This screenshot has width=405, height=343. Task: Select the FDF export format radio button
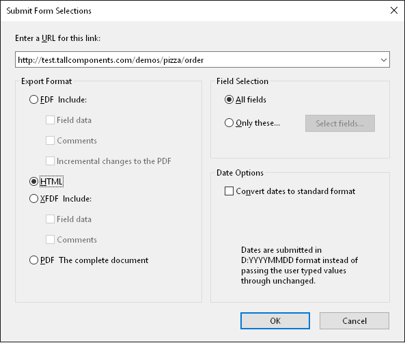[x=34, y=100]
